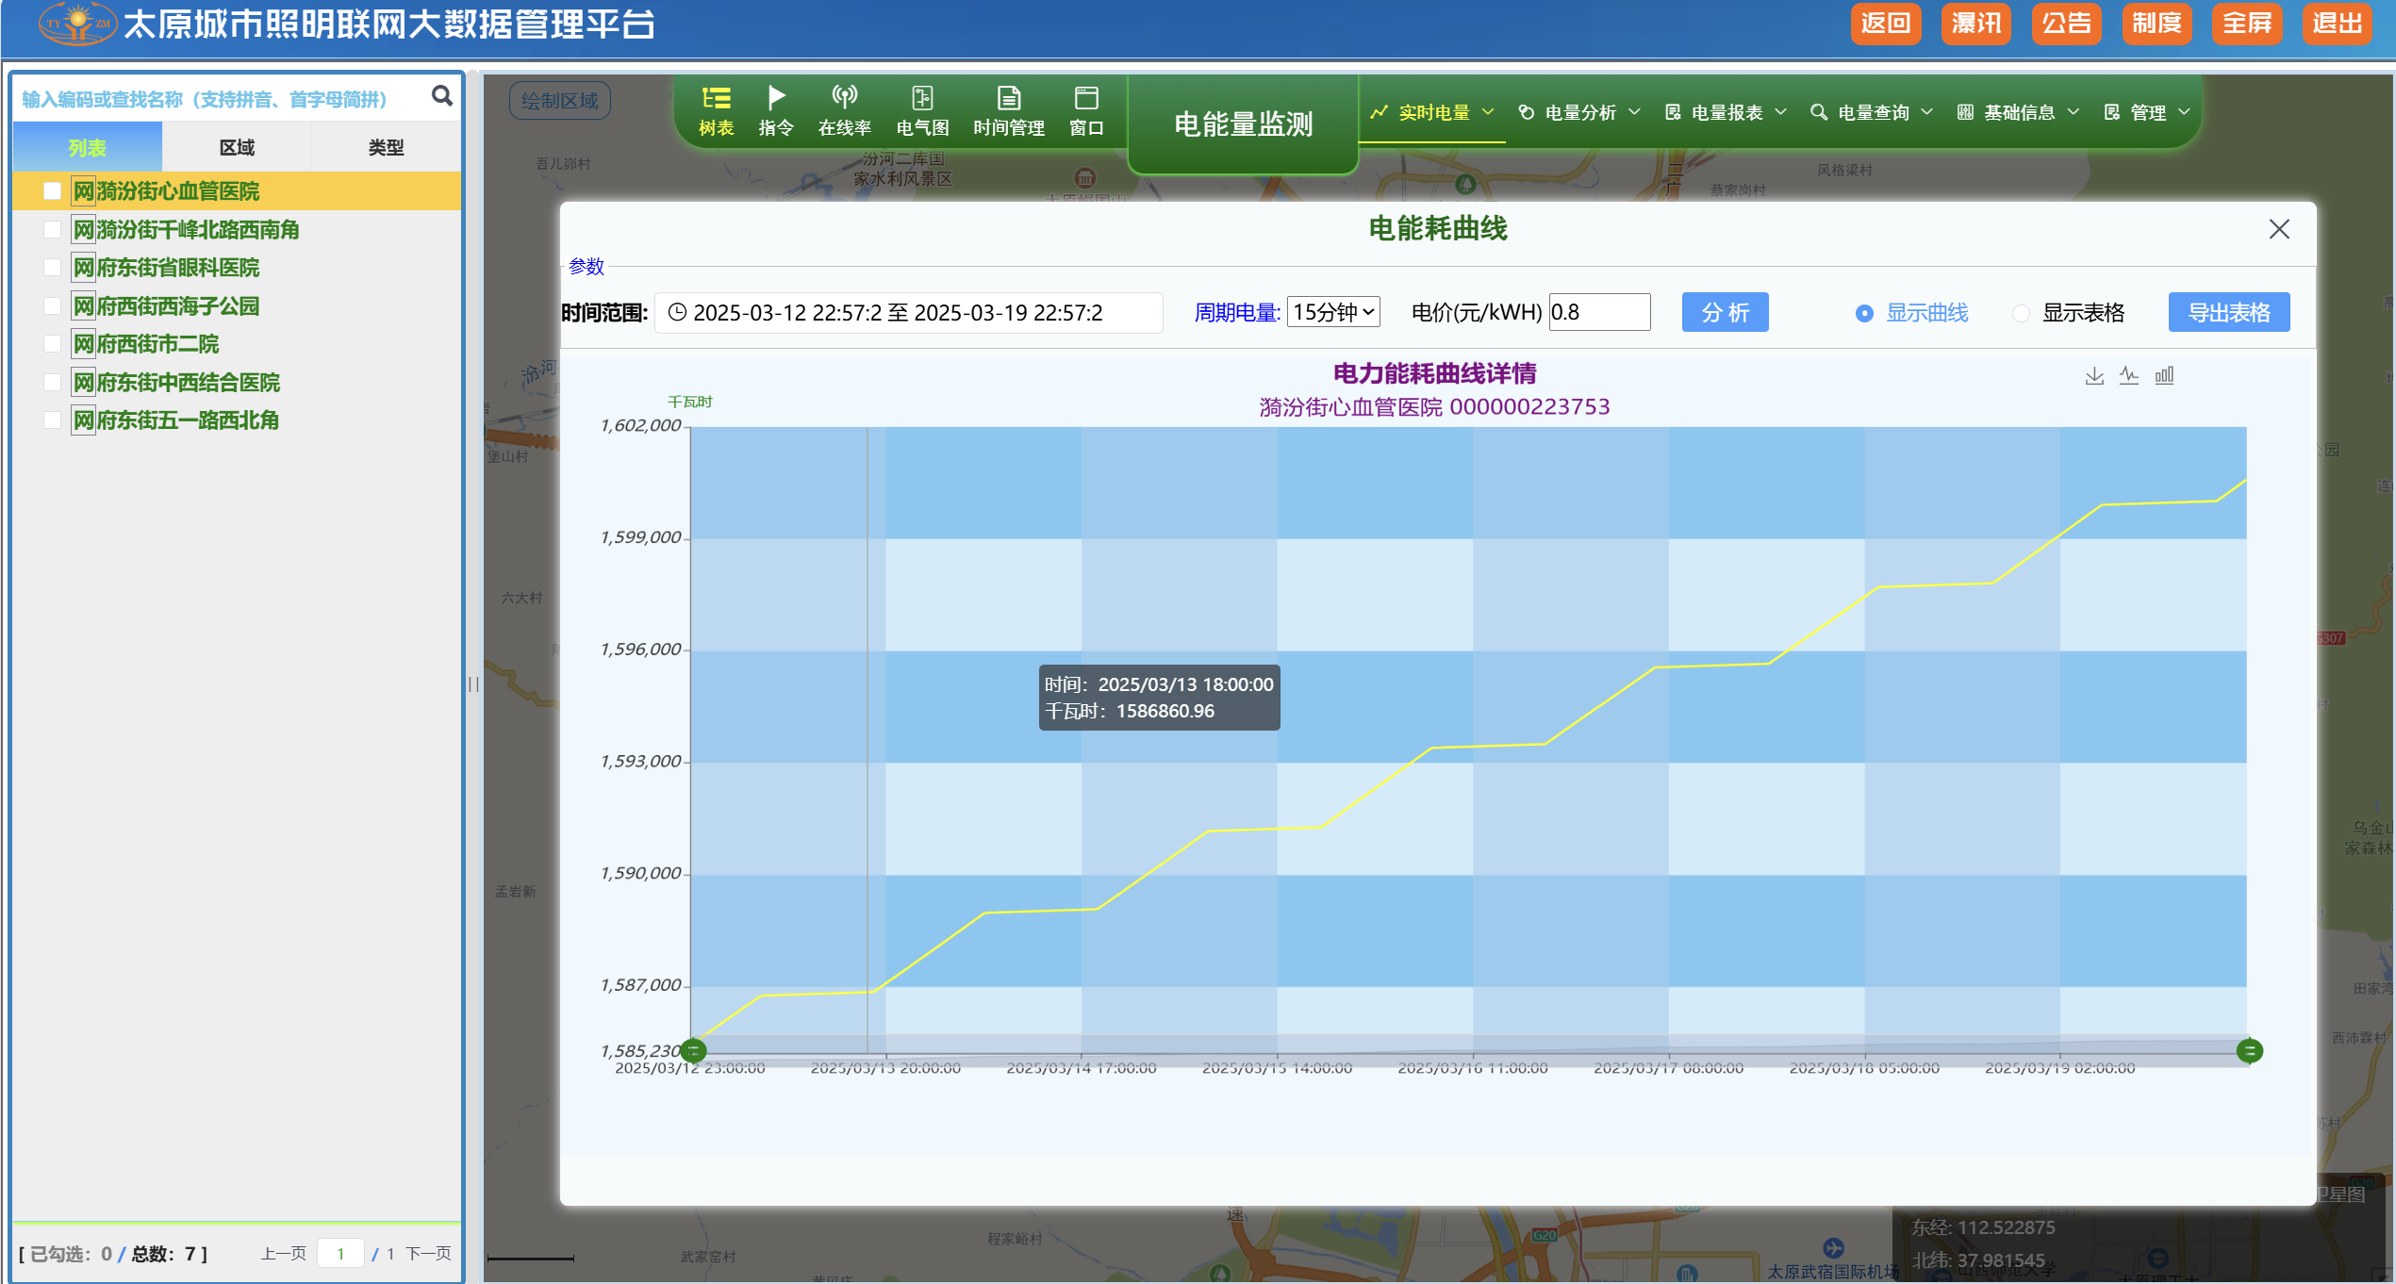Click the 分析 analyze button

pyautogui.click(x=1725, y=312)
